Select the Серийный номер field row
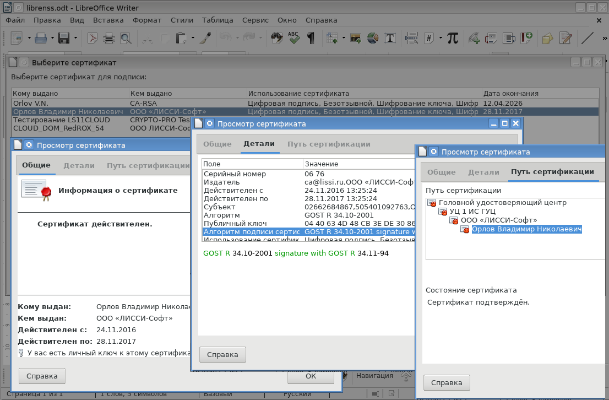The height and width of the screenshot is (400, 609). [x=309, y=174]
